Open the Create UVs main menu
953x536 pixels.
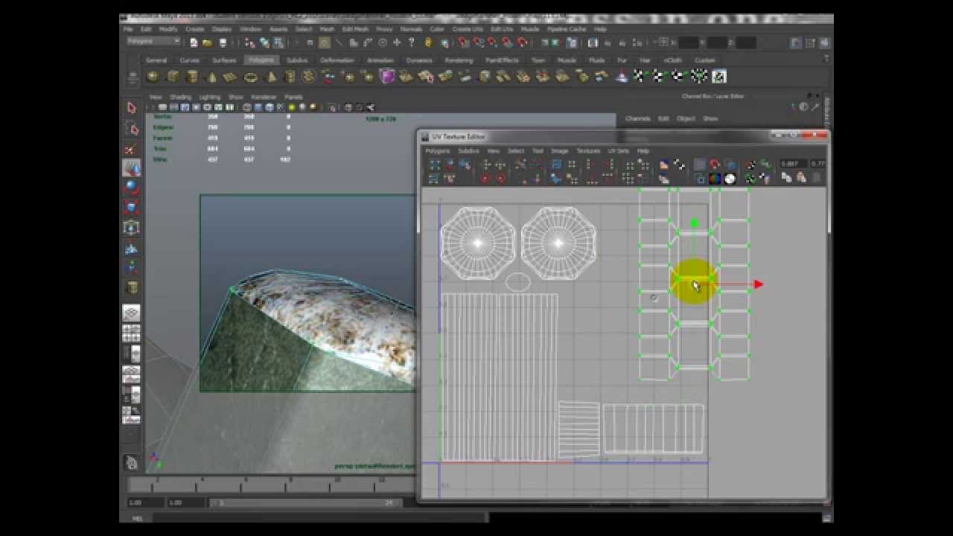coord(468,29)
